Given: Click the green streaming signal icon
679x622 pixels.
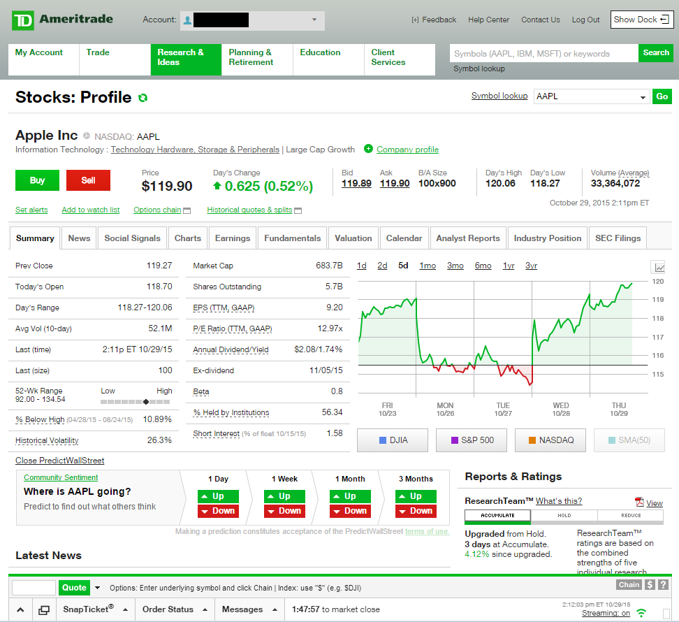Looking at the screenshot, I should click(x=641, y=613).
